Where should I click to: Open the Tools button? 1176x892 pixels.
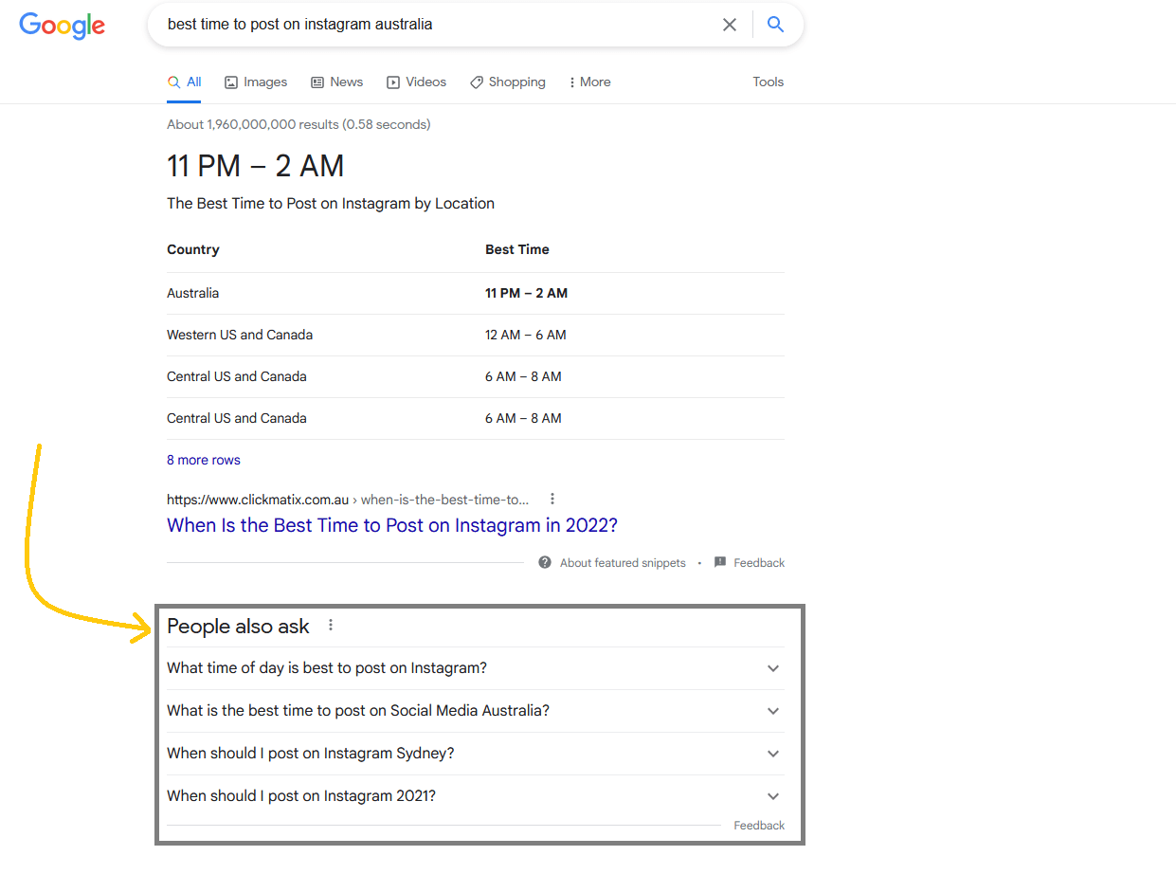769,82
